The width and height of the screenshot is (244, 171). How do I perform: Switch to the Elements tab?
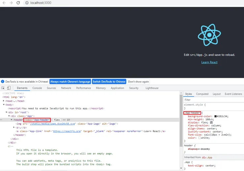coord(22,88)
